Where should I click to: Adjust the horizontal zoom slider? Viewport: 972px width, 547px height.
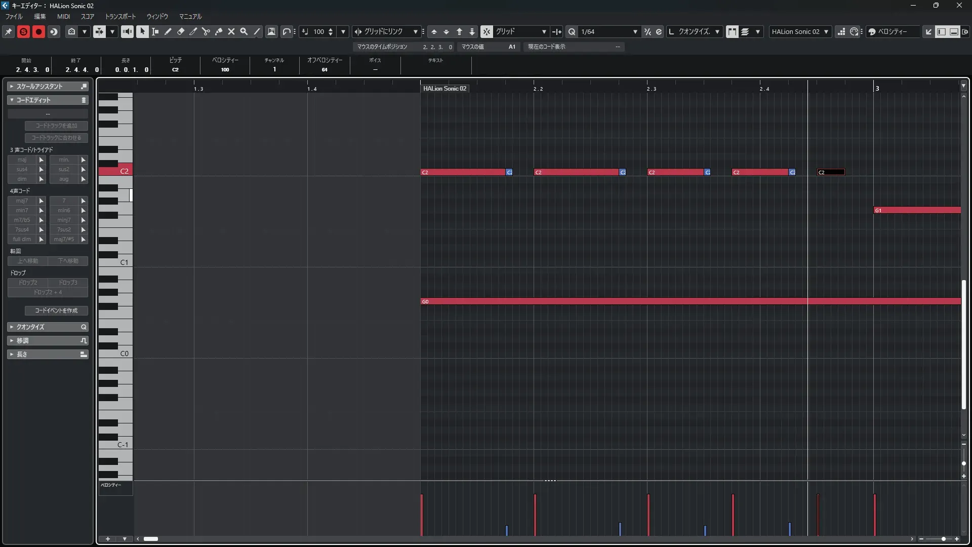point(943,539)
